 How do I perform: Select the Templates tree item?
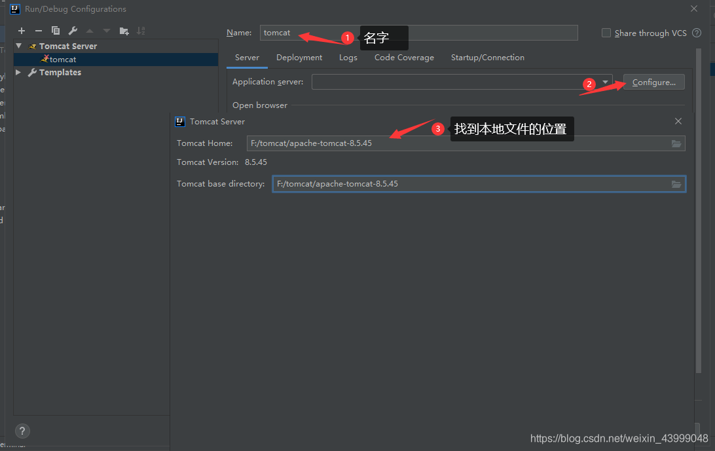tap(60, 72)
